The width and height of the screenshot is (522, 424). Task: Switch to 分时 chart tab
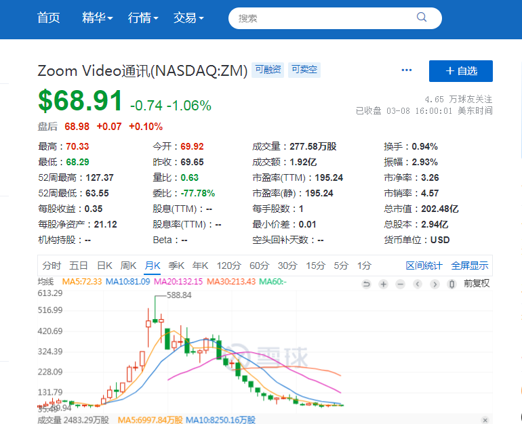tap(52, 266)
